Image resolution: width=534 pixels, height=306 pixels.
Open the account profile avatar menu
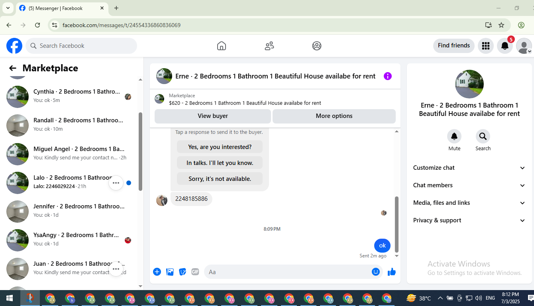tap(524, 46)
